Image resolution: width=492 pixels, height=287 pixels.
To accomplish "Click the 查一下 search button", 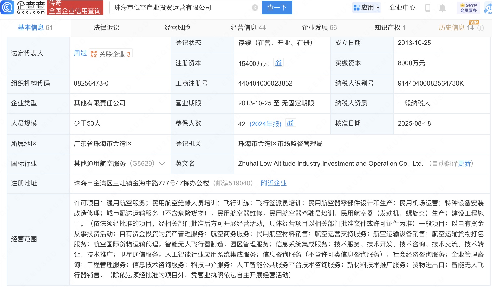I will [x=277, y=8].
